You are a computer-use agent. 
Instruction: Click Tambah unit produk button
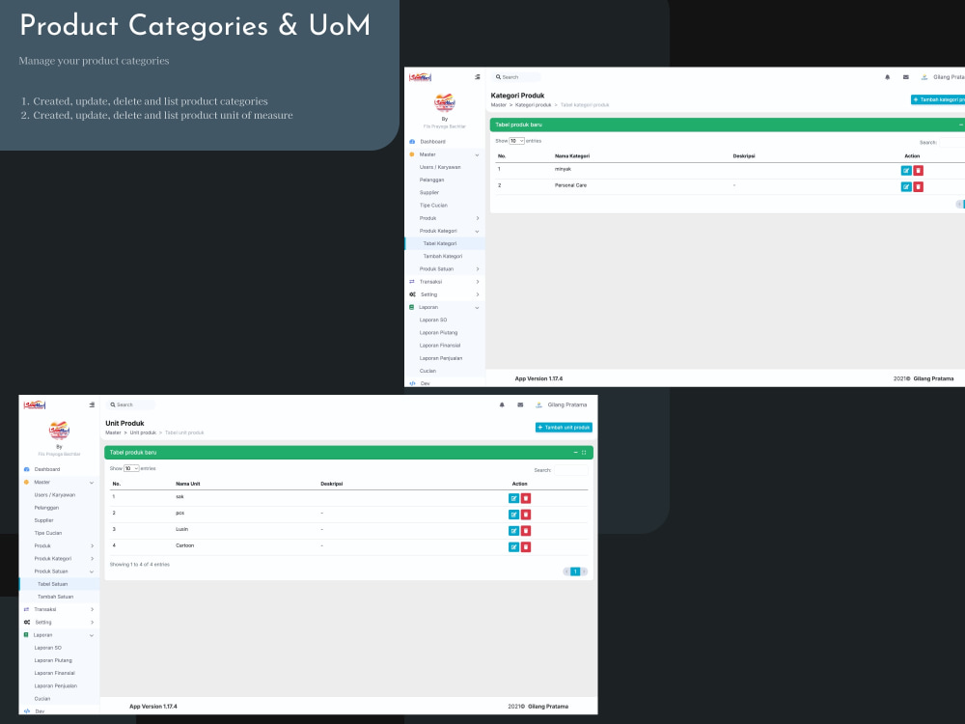tap(564, 428)
